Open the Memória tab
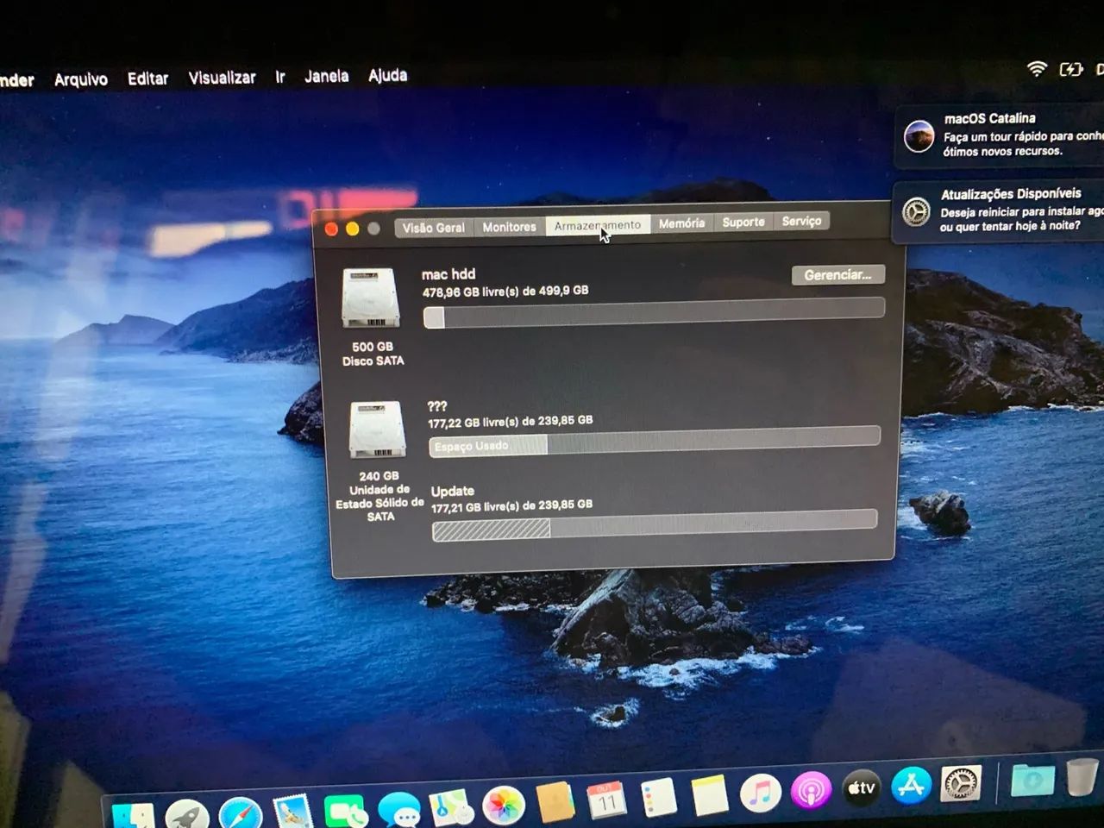Screen dimensions: 1104x828 point(681,223)
